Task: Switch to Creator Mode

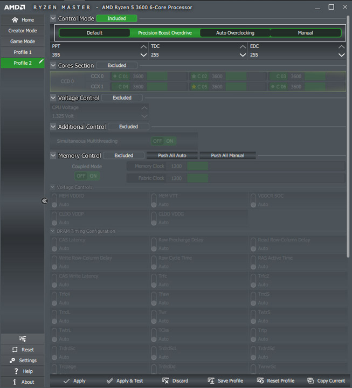Action: pyautogui.click(x=23, y=31)
